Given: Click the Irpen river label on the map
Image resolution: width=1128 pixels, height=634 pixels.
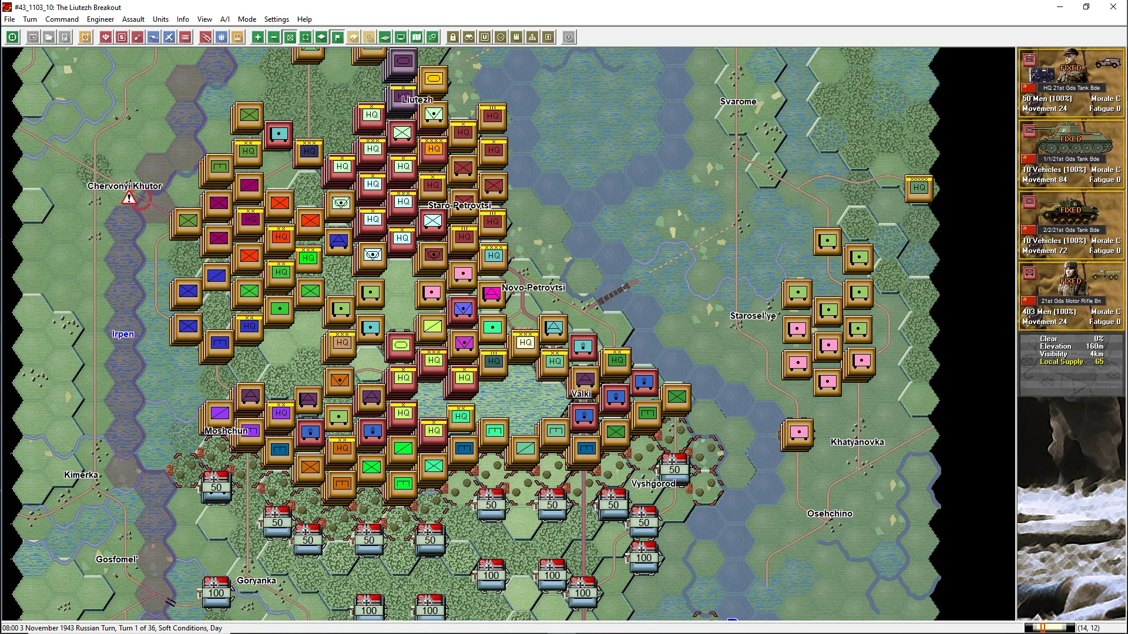Looking at the screenshot, I should 123,334.
